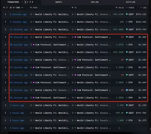151x134 pixels.
Task: Expand FROM entity in 9 minutes ago row
Action: tap(34, 22)
